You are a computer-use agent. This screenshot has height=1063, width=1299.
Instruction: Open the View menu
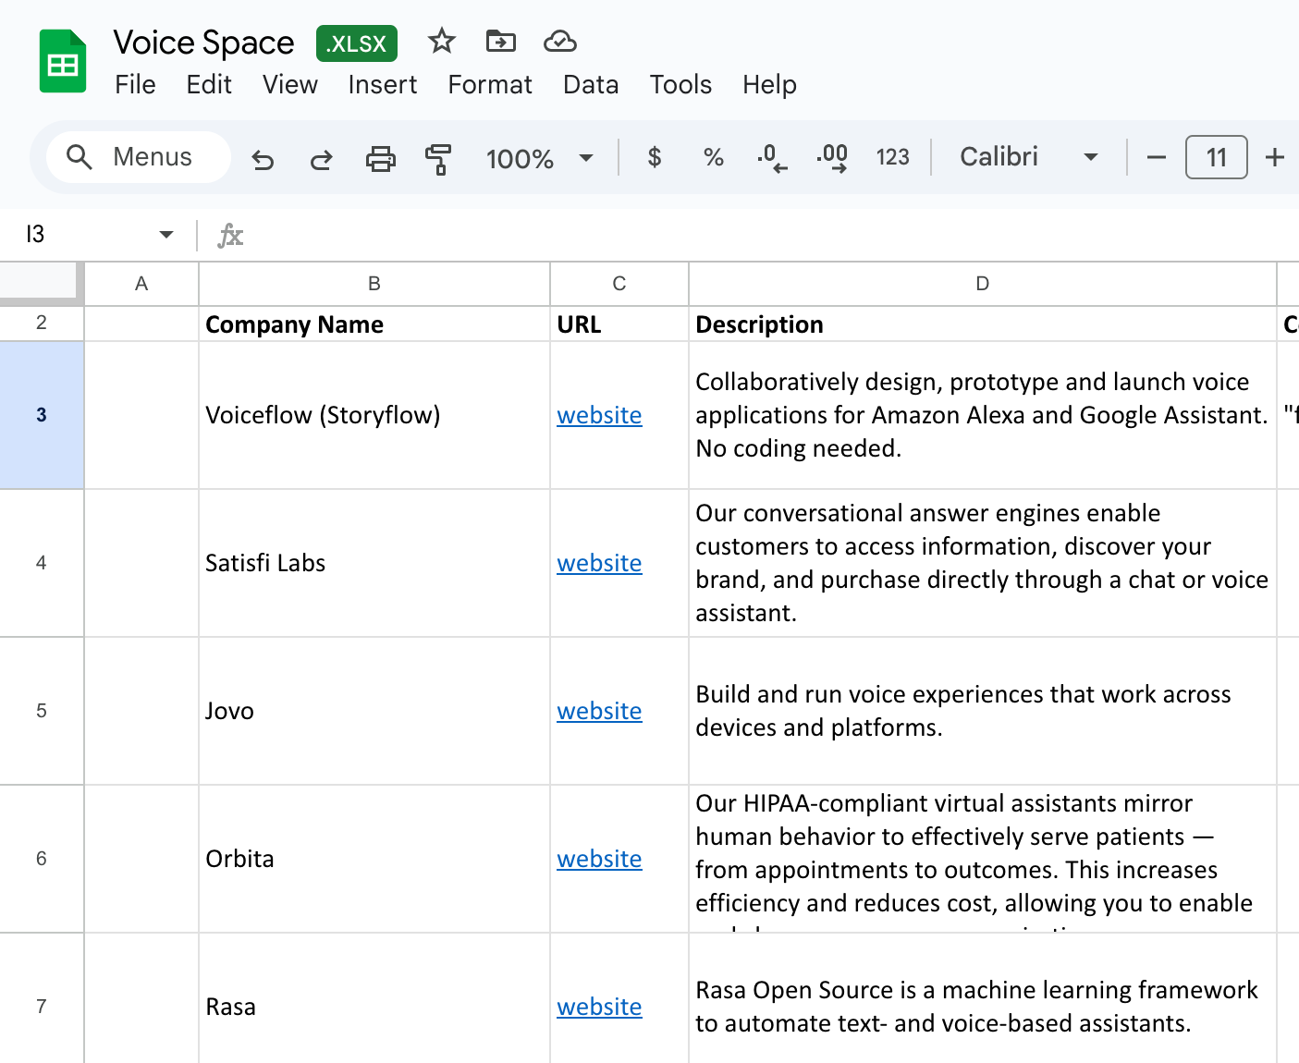(290, 84)
